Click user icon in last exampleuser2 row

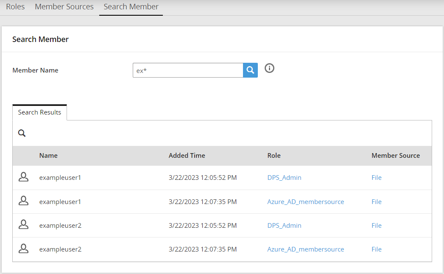24,249
